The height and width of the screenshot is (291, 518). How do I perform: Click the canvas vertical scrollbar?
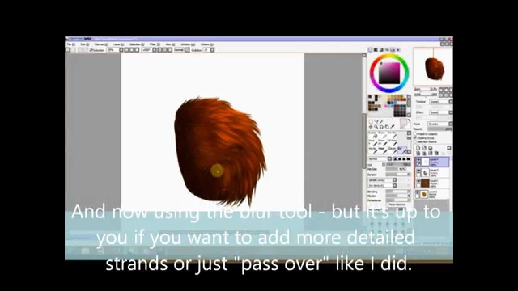pyautogui.click(x=363, y=141)
